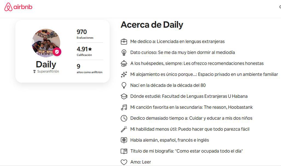Image resolution: width=281 pixels, height=166 pixels.
Task: Click the verified shield badge on profile photo
Action: 57,52
